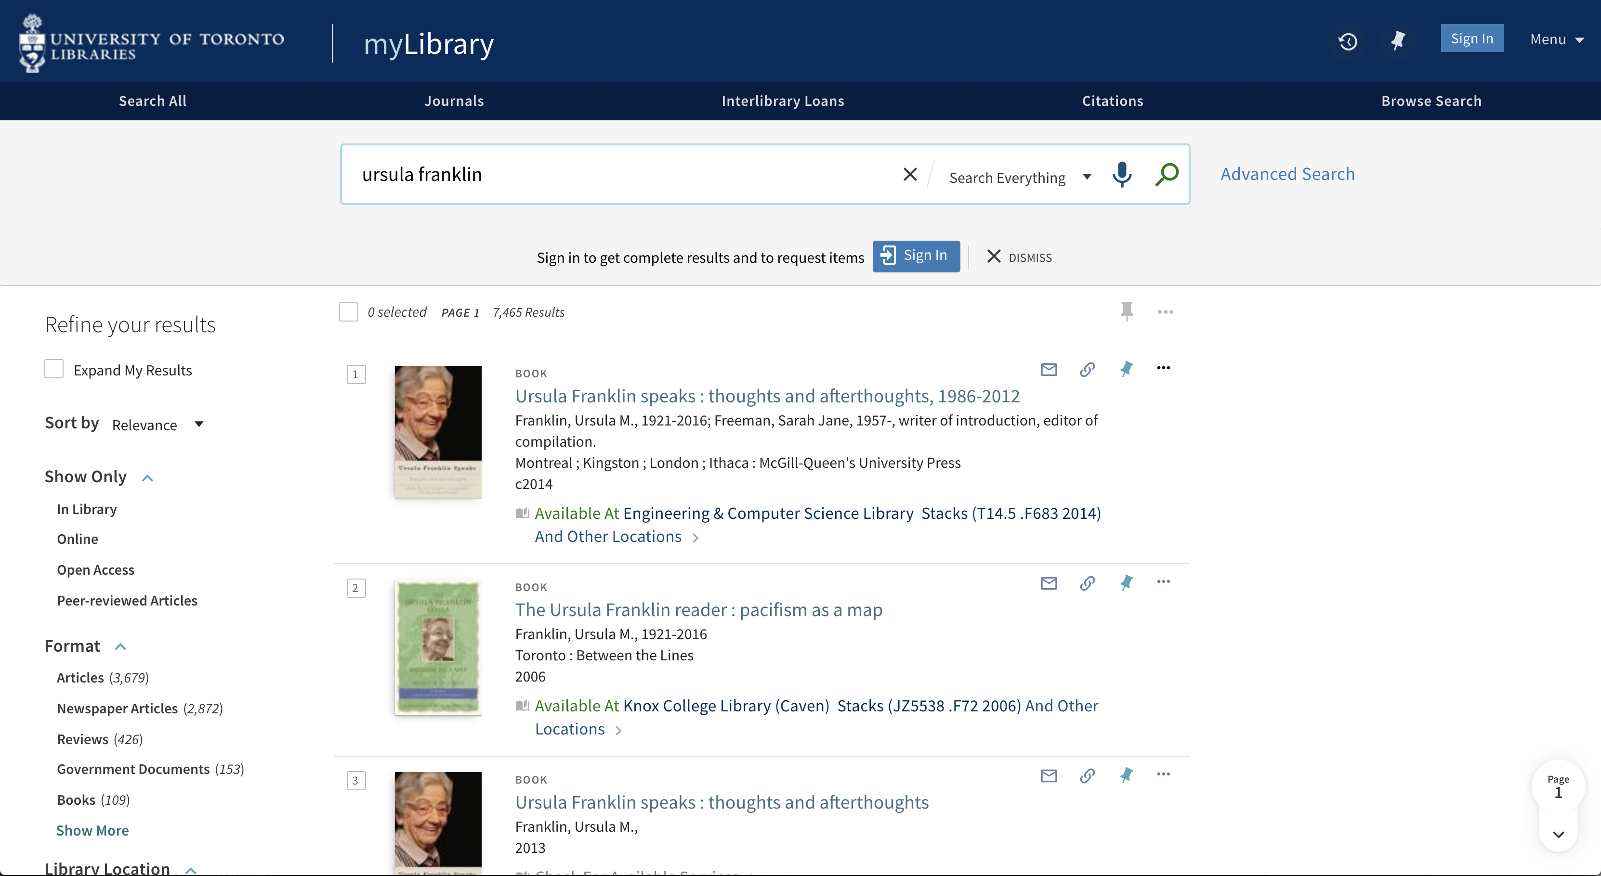Open results list more-options ellipsis
The height and width of the screenshot is (876, 1601).
click(x=1165, y=312)
